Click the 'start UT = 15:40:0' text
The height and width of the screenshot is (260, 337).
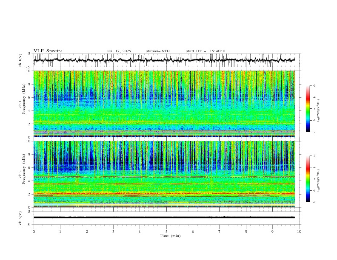coord(206,51)
